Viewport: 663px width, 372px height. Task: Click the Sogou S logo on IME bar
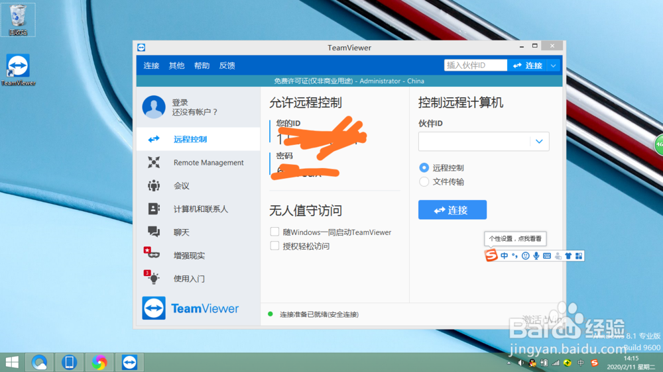(x=491, y=255)
